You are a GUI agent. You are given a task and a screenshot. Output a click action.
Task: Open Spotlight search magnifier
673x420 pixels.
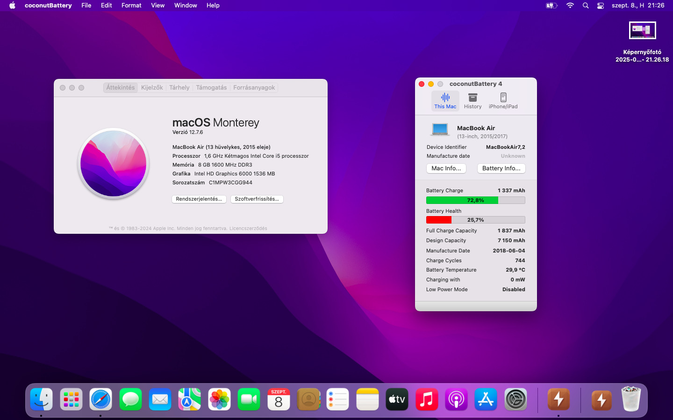(586, 6)
